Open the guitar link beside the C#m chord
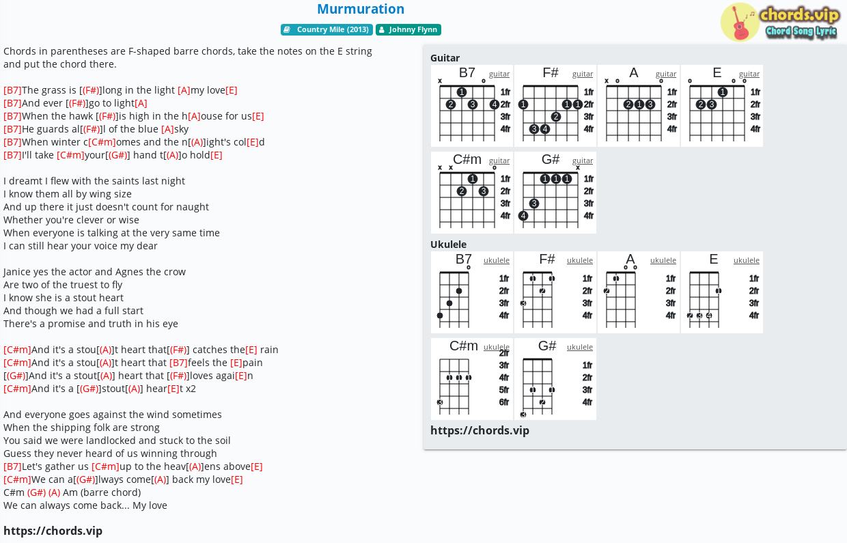The image size is (847, 543). (x=499, y=161)
